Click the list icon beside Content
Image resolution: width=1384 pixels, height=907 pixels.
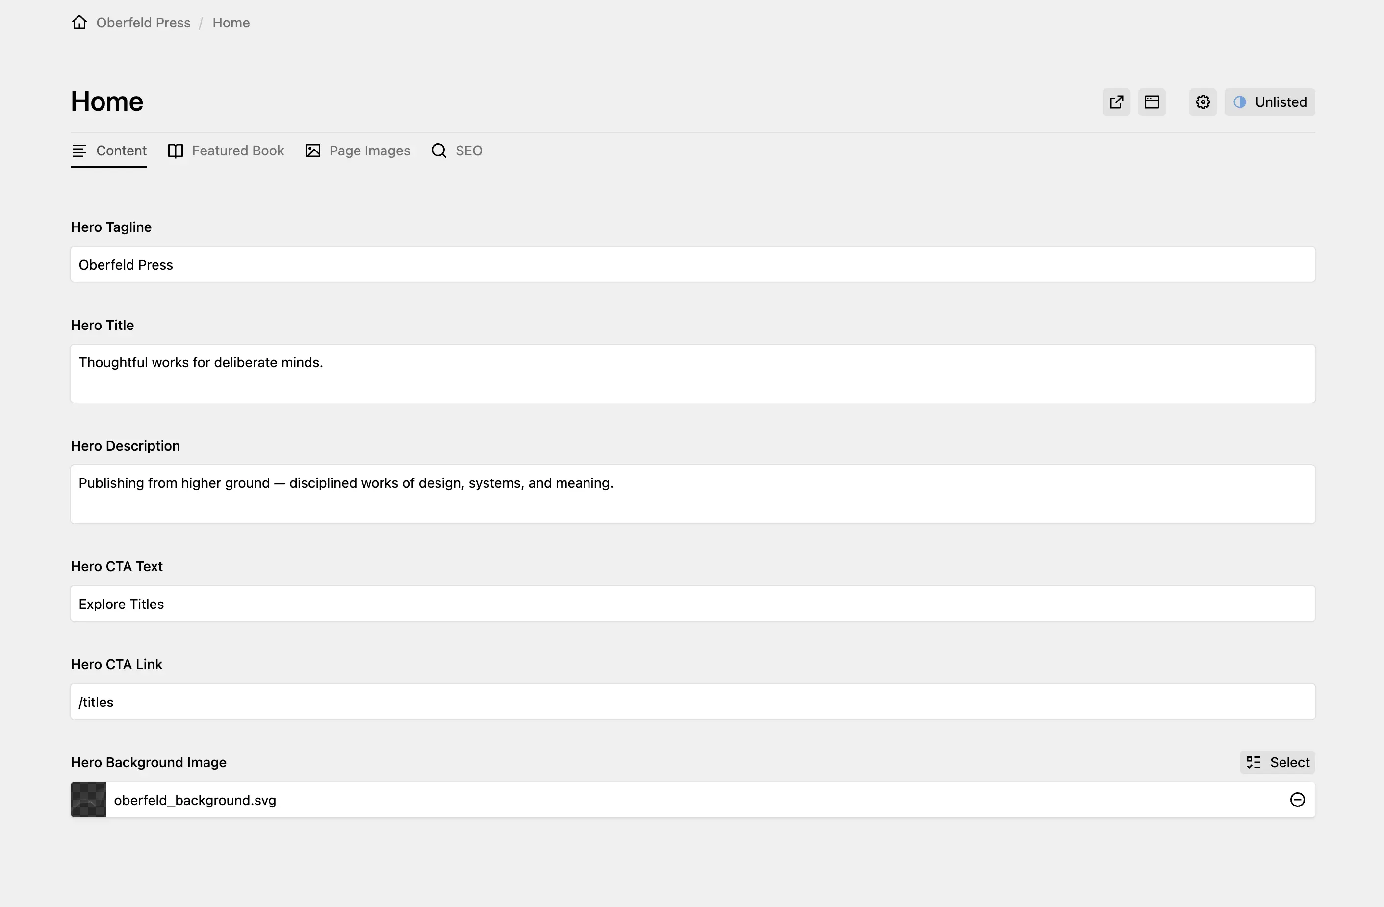click(79, 150)
